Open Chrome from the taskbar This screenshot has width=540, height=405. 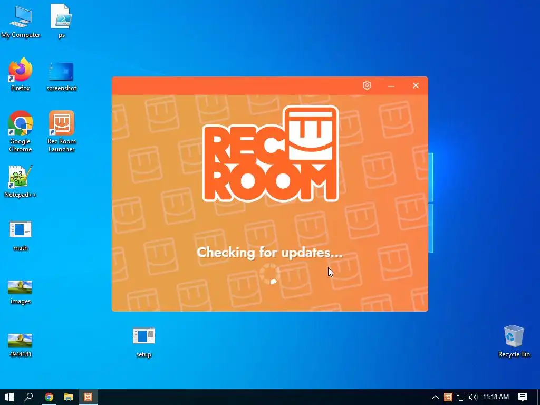coord(49,397)
